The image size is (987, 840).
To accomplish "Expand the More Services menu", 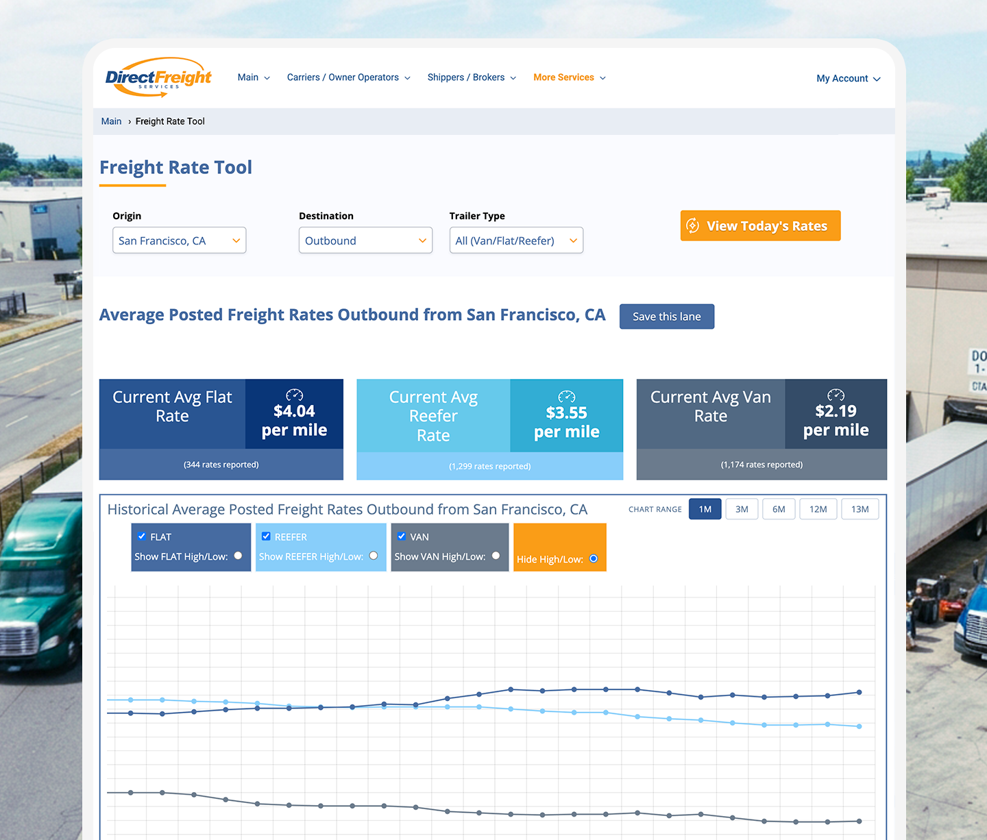I will 570,77.
